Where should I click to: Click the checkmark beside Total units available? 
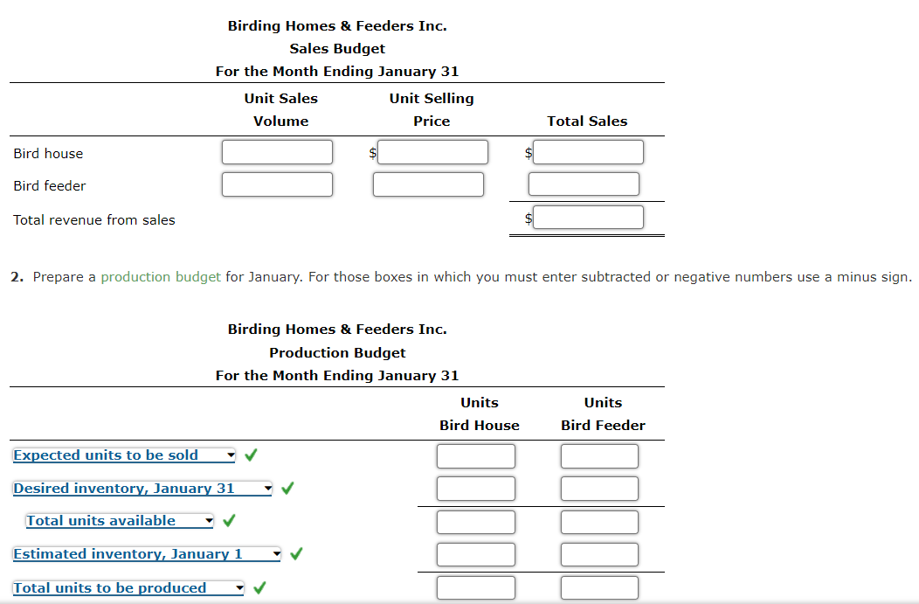[x=231, y=520]
